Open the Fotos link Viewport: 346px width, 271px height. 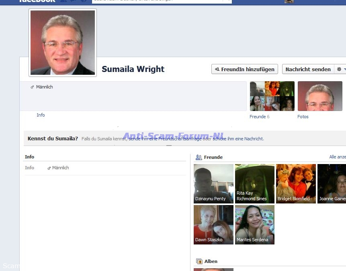coord(303,117)
